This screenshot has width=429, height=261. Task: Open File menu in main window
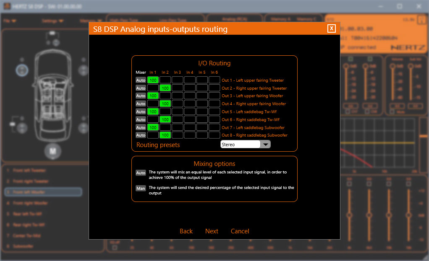pos(10,21)
